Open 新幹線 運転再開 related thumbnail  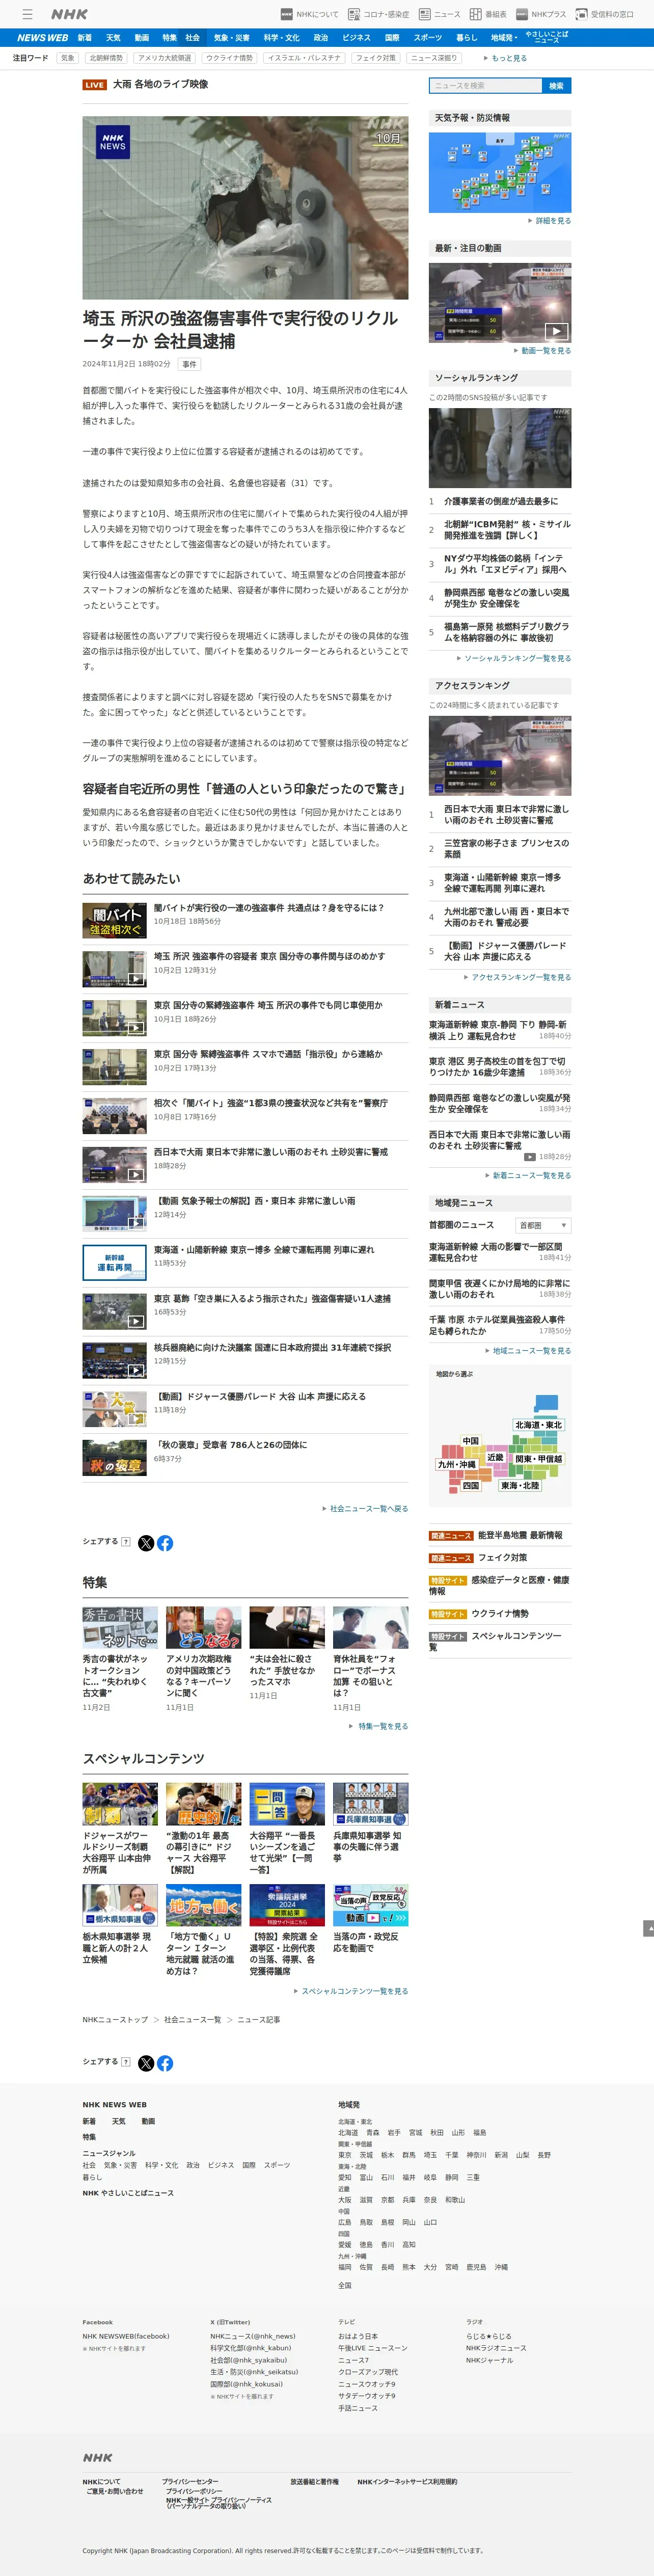115,1262
